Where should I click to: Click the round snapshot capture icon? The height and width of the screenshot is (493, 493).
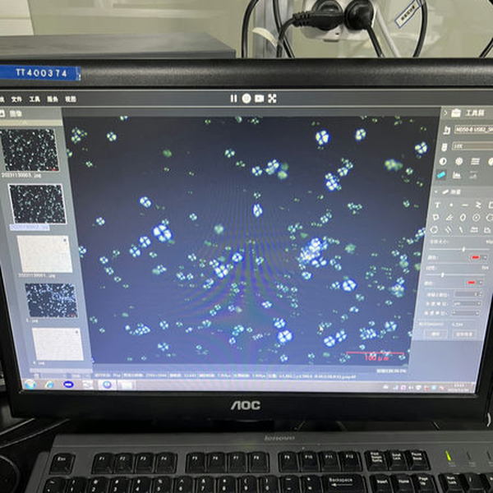(246, 98)
